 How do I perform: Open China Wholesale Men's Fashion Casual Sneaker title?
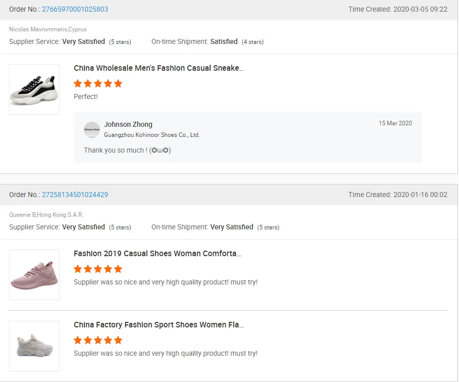(159, 68)
